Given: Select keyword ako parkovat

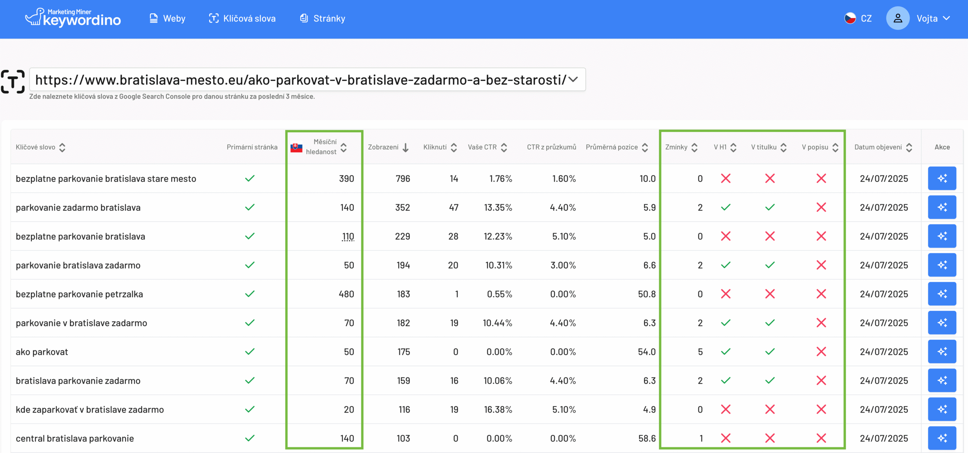Looking at the screenshot, I should coord(42,352).
